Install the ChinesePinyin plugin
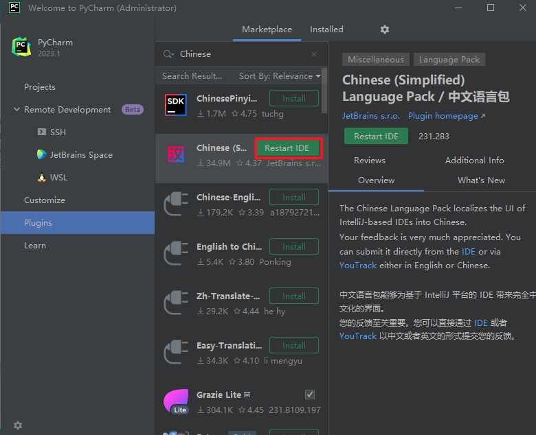Screen dimensions: 536x435 click(294, 98)
